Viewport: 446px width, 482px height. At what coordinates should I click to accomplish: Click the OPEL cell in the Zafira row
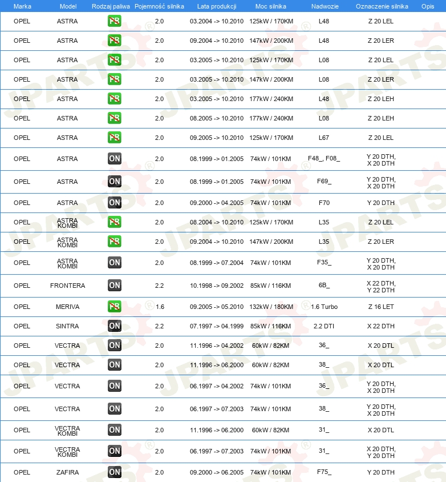point(22,472)
